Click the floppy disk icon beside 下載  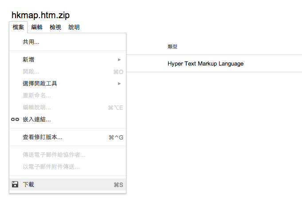(15, 184)
